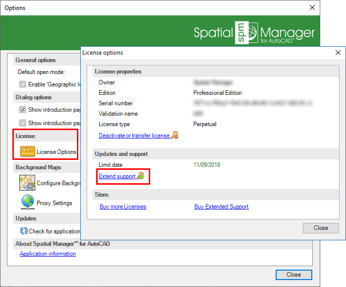Tick the unchecked Show introduction page checkbox
Screen dimensions: 346x287
click(x=22, y=123)
